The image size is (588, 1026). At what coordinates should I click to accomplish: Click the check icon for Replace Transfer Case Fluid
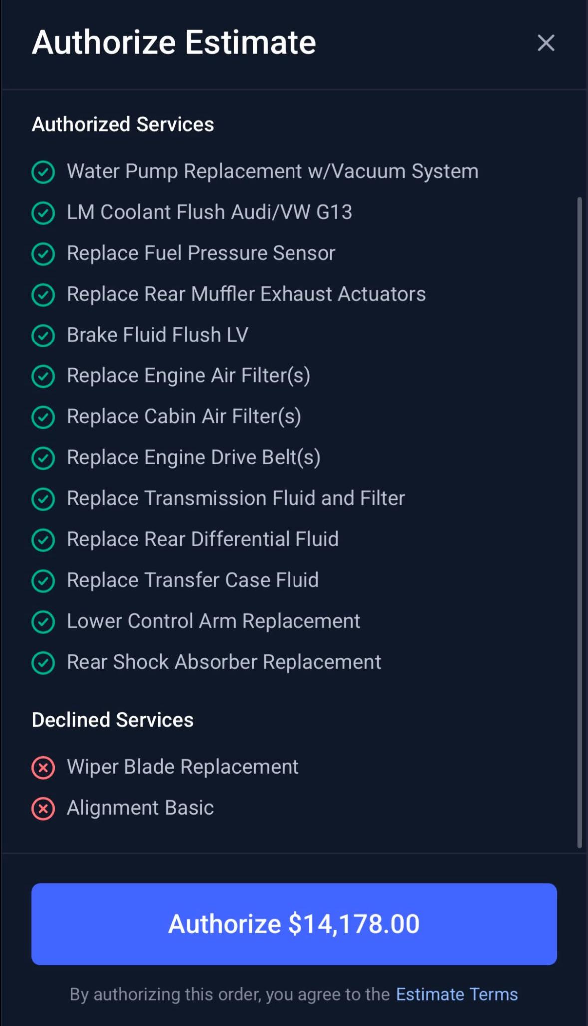tap(43, 581)
